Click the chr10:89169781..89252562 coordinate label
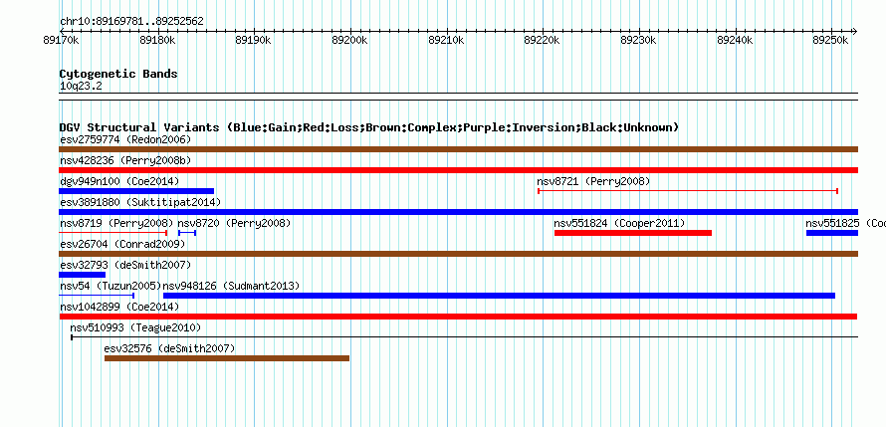The width and height of the screenshot is (886, 427). (131, 22)
